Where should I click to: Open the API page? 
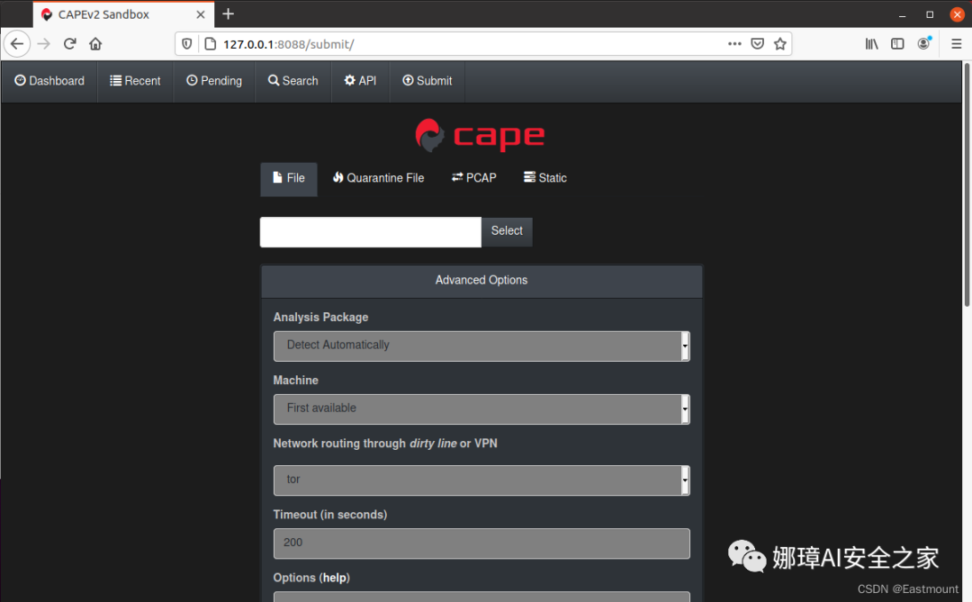click(x=360, y=81)
